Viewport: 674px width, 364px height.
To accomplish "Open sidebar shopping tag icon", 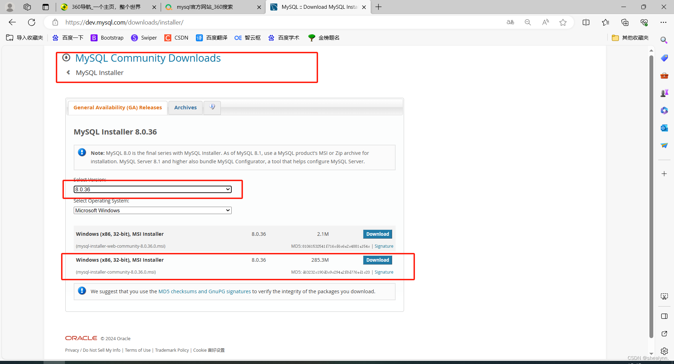I will [664, 58].
